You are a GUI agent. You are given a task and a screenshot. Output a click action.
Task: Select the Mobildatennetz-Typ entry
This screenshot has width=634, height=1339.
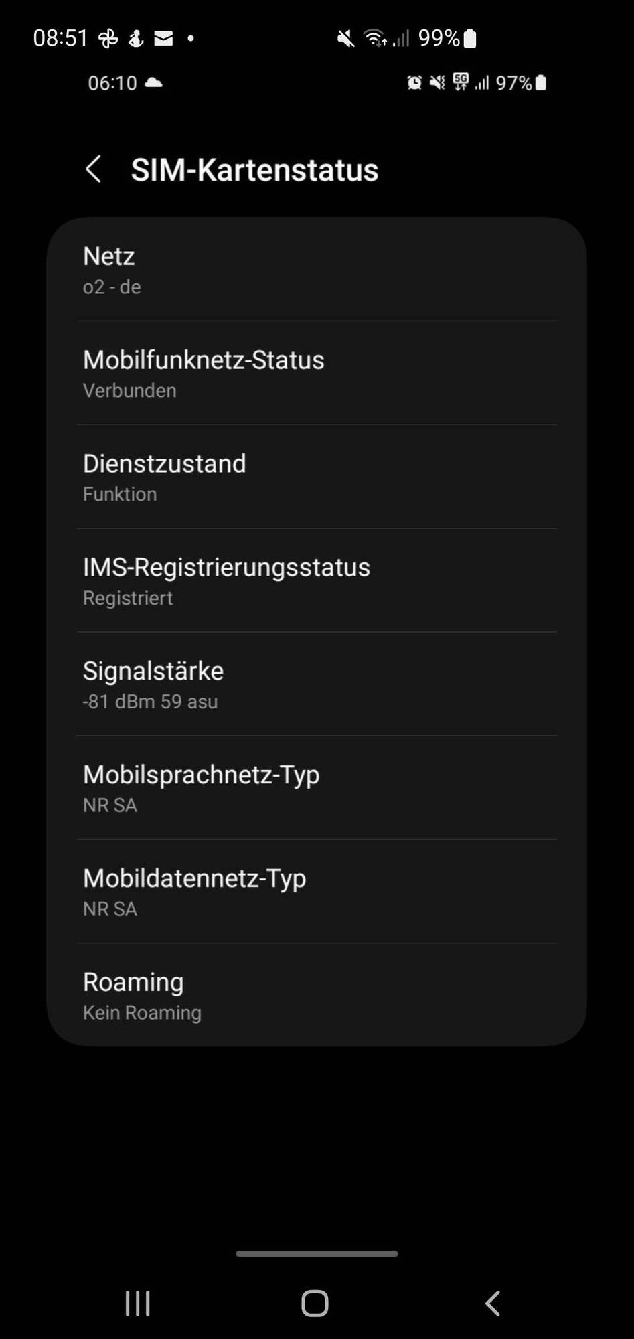click(317, 892)
